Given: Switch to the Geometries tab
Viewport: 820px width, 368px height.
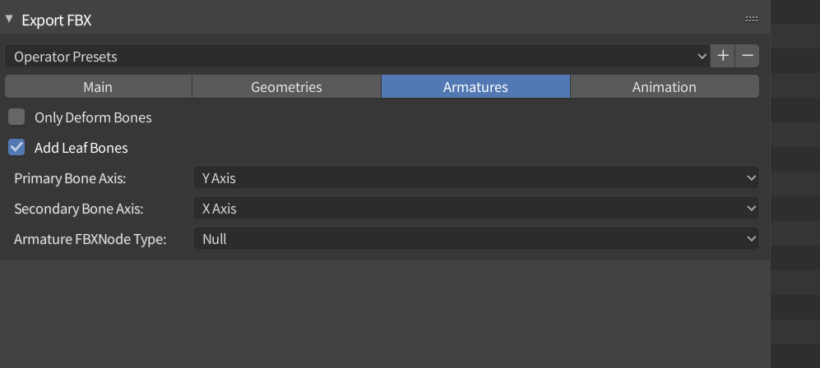Looking at the screenshot, I should click(x=286, y=86).
